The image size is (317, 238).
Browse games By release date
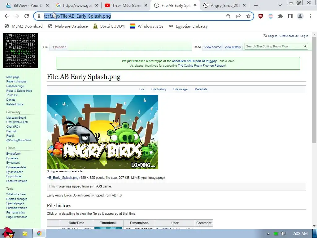tap(16, 167)
